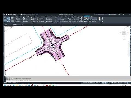
Task: Expand the Create Design panel
Action: [34, 23]
